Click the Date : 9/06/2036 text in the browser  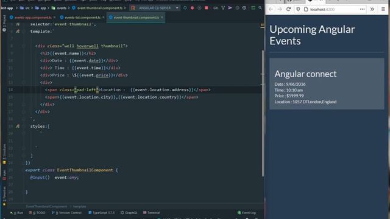tap(290, 84)
